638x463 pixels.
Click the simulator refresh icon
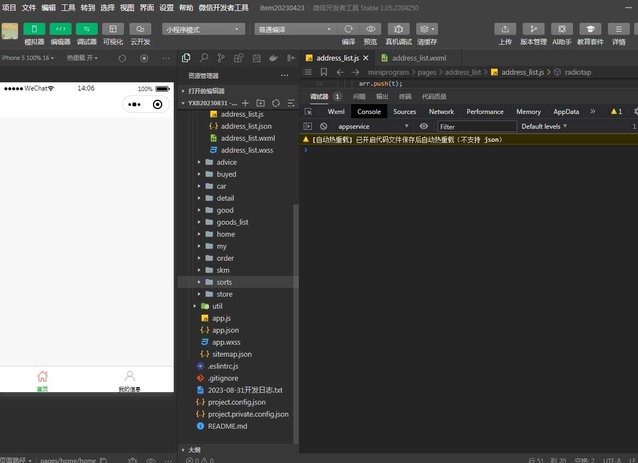click(122, 58)
